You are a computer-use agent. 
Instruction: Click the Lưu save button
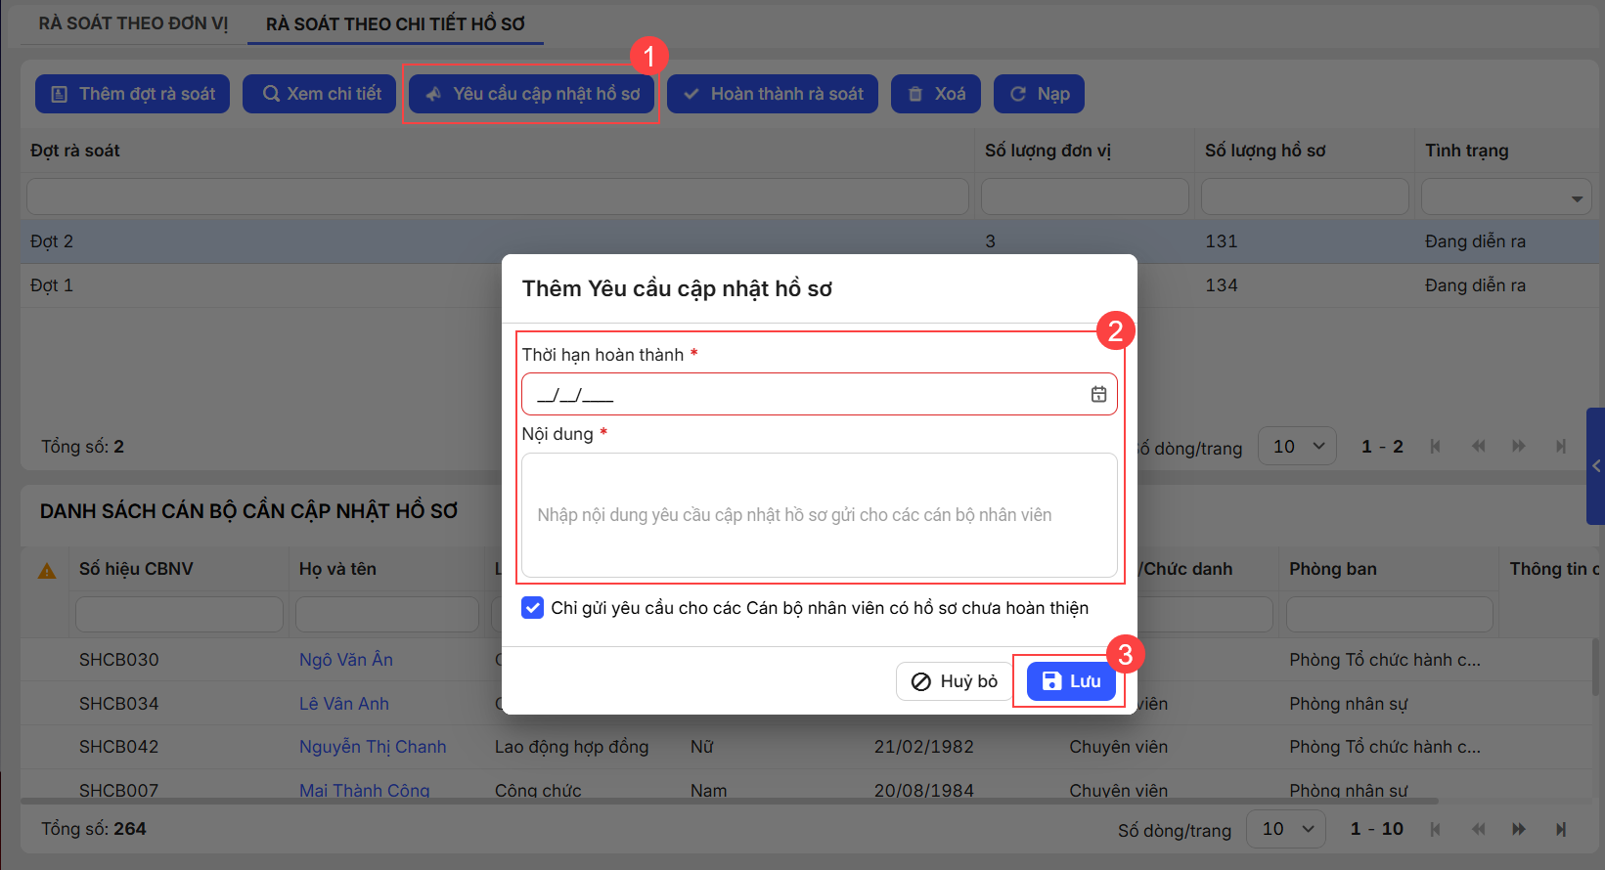point(1071,681)
